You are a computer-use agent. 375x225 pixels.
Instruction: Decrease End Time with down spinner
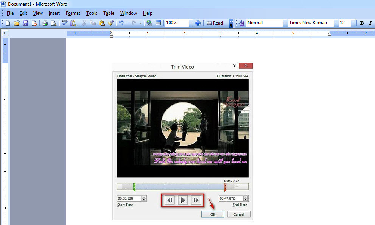[246, 200]
